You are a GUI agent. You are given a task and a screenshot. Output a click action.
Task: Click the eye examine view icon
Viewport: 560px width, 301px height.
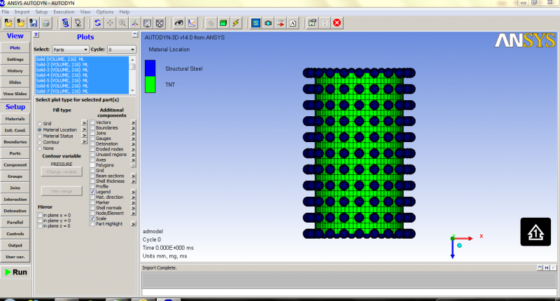(179, 23)
